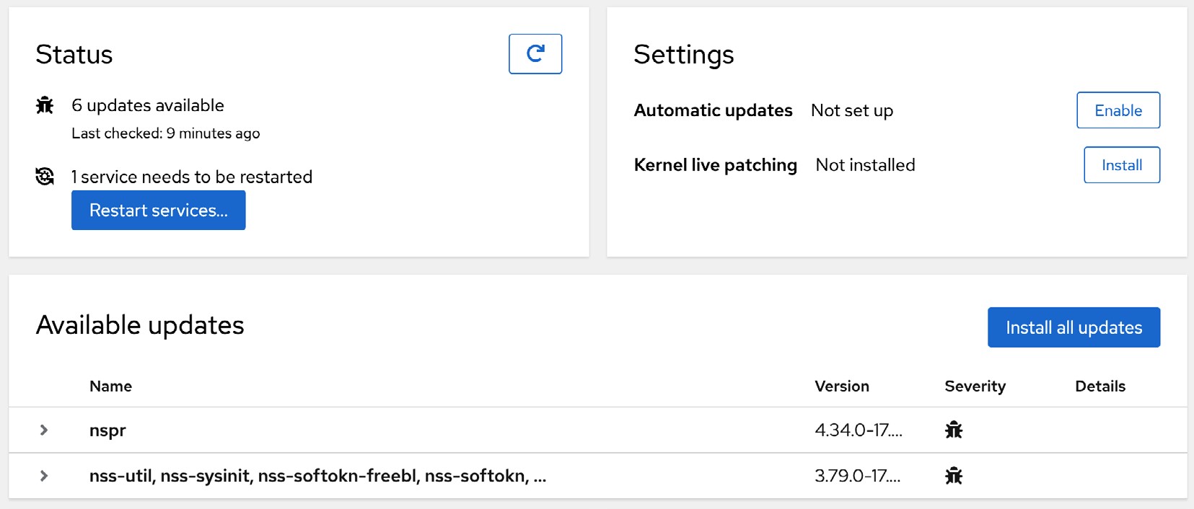This screenshot has height=509, width=1194.
Task: Click the bugfix severity icon for nss-util row
Action: tap(954, 476)
